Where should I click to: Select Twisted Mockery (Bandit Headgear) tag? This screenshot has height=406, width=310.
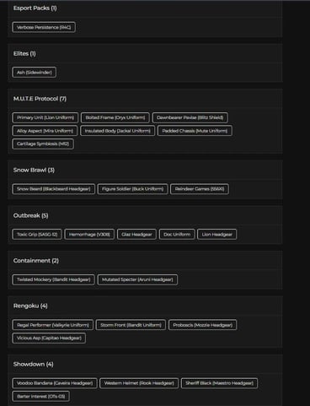pos(54,279)
